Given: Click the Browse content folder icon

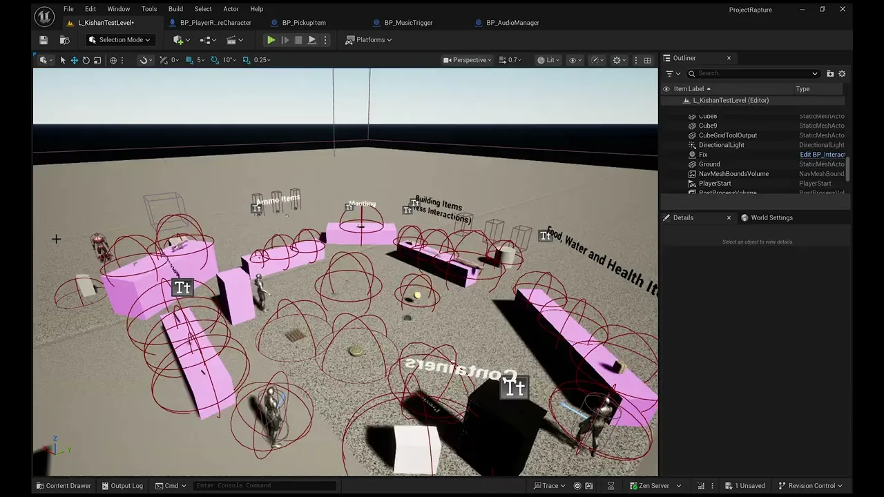Looking at the screenshot, I should coord(64,40).
